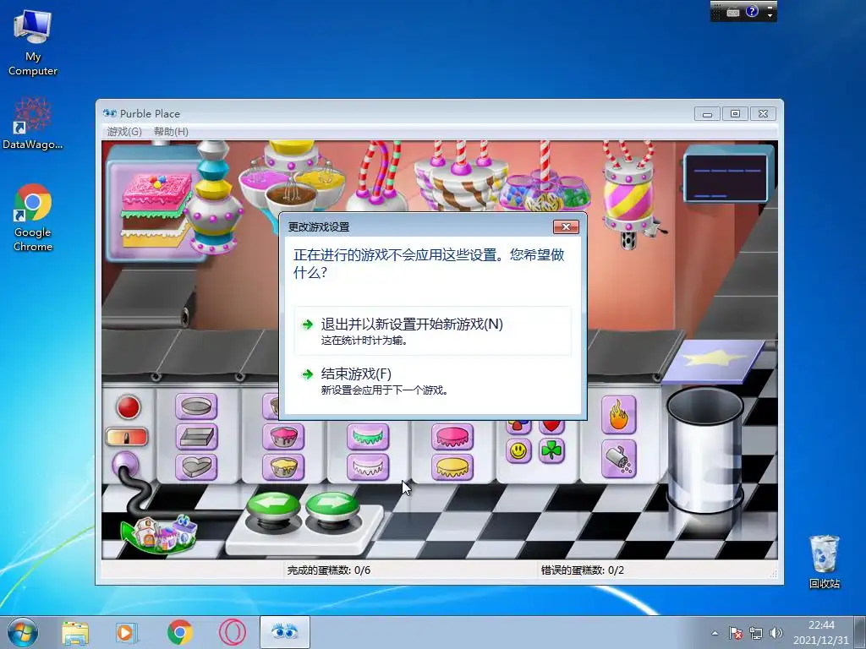The image size is (866, 649).
Task: Pick the yellow top frosting button
Action: pyautogui.click(x=452, y=467)
